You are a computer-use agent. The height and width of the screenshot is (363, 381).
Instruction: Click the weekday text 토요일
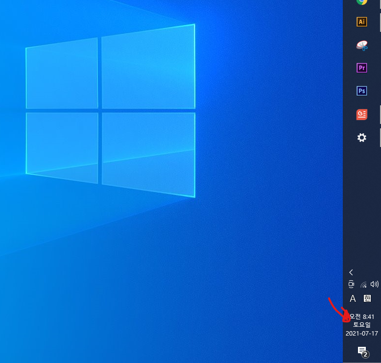pos(362,325)
